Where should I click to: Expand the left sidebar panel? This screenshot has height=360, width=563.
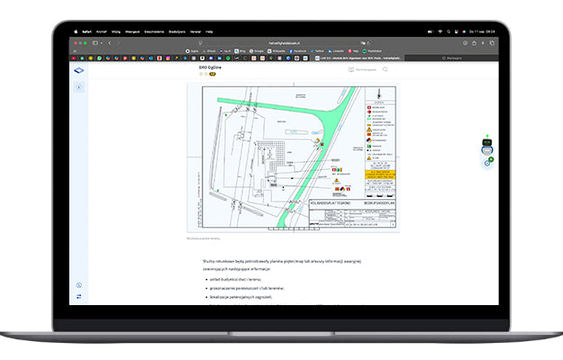tap(79, 87)
